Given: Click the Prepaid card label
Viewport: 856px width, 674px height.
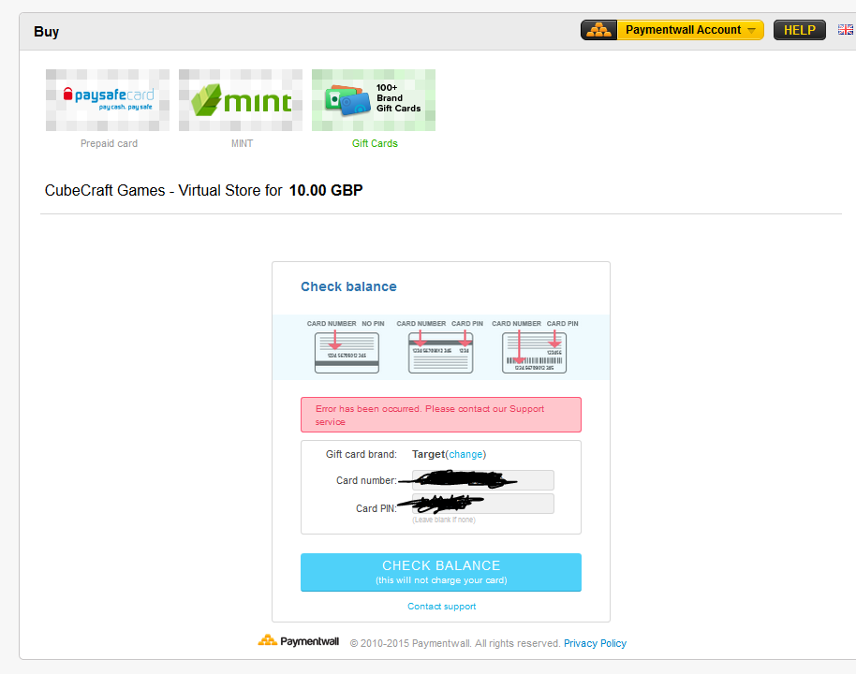Looking at the screenshot, I should click(109, 143).
